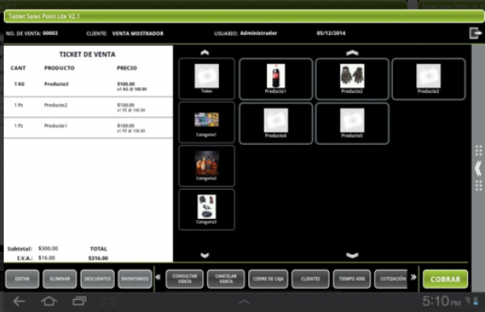The image size is (485, 312).
Task: Move product list down with arrow
Action: pyautogui.click(x=352, y=255)
